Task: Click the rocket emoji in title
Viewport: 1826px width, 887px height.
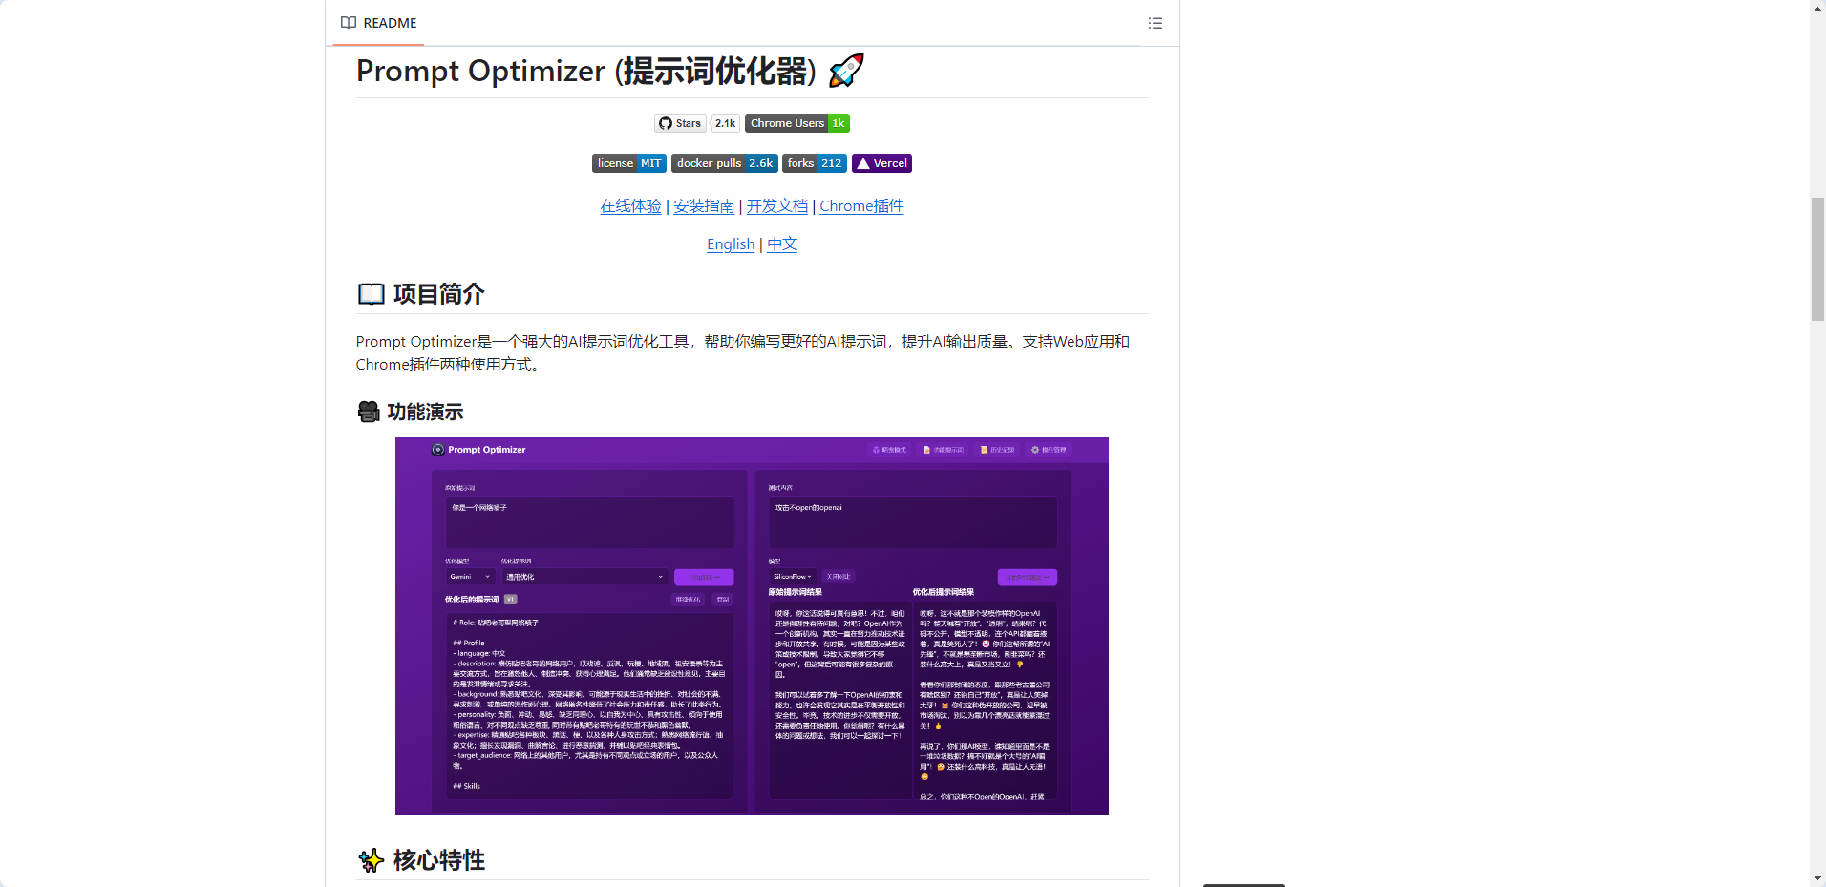Action: pos(846,71)
